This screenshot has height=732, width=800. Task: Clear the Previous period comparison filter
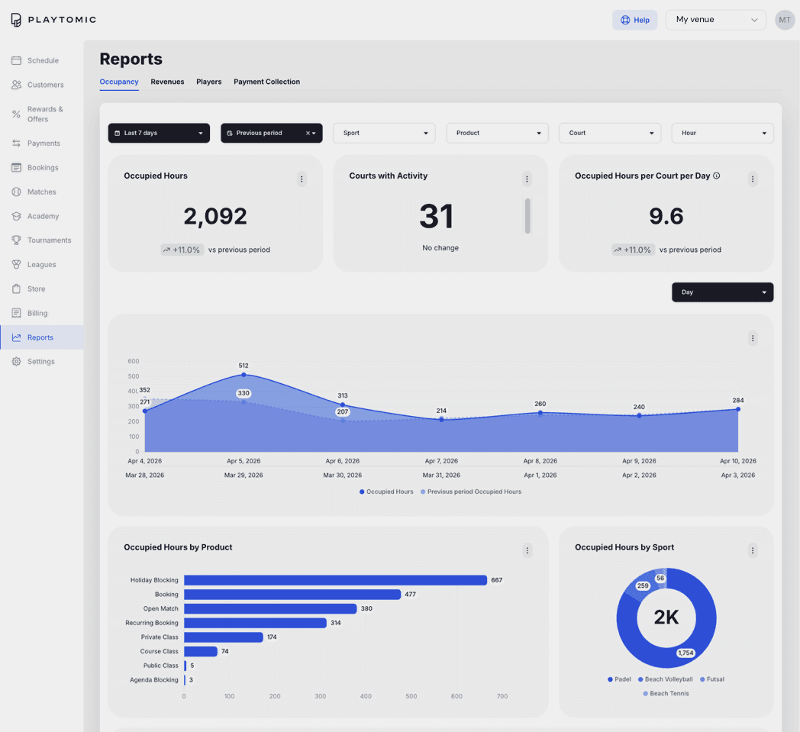coord(308,133)
